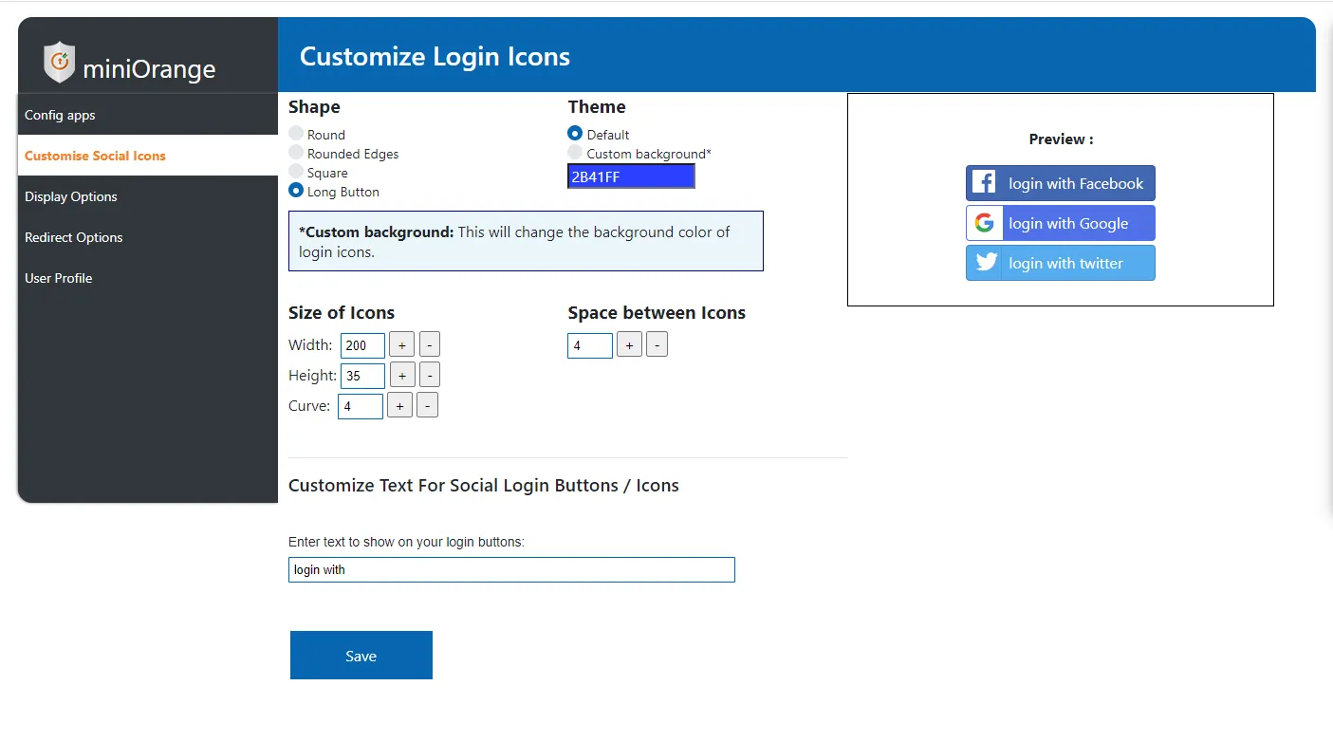Image resolution: width=1333 pixels, height=741 pixels.
Task: Select the Round shape option
Action: coord(296,134)
